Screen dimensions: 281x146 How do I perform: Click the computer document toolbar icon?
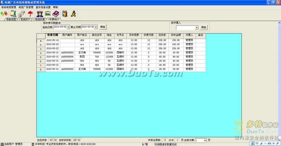tap(13, 14)
